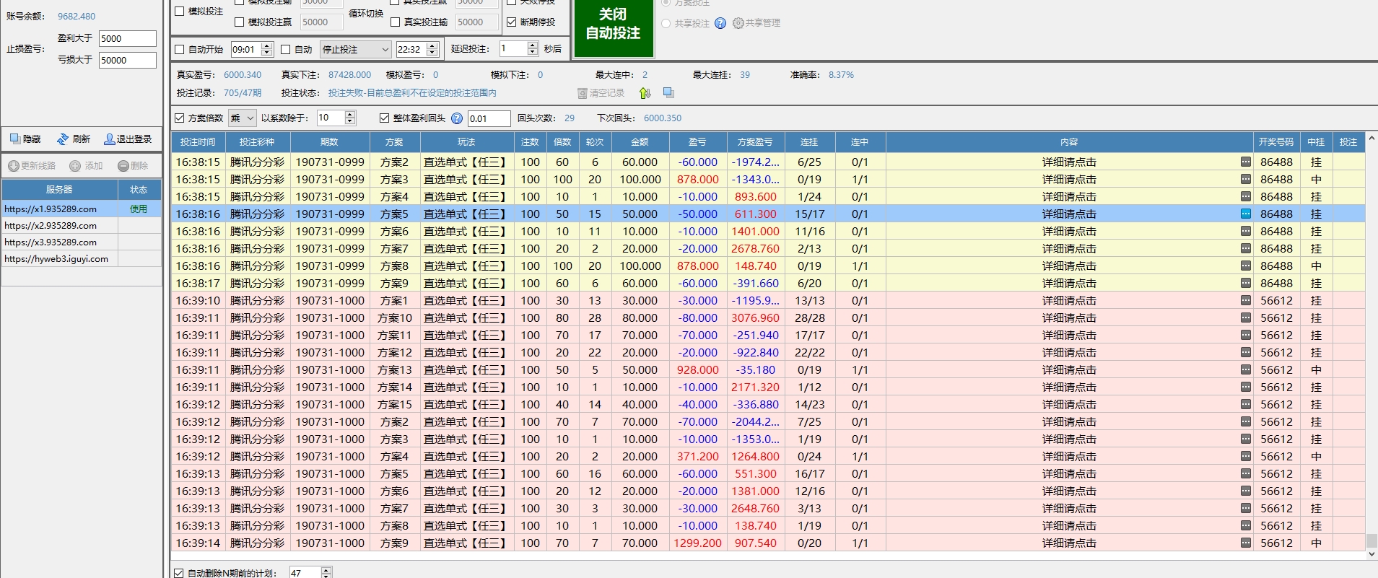Open detail icon for 16:38:17 方案9 row
1378x578 pixels.
pos(1246,283)
